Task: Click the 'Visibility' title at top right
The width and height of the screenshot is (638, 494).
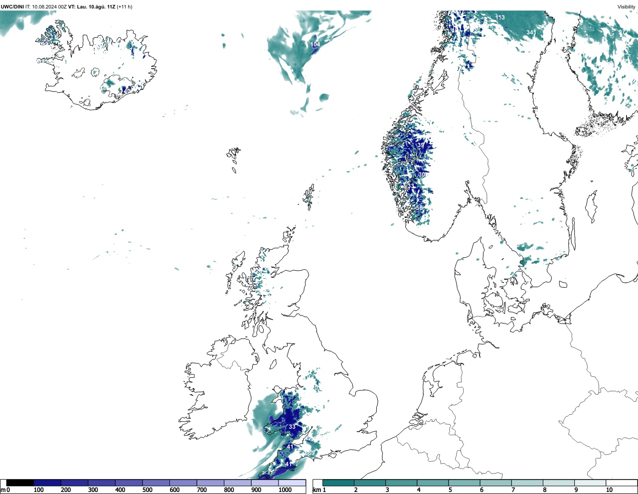Action: 626,6
